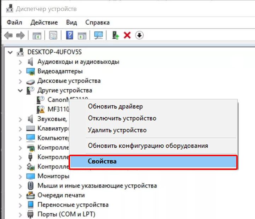This screenshot has height=219, width=255.
Task: Click the red X uninstall device icon
Action: coord(127,35)
